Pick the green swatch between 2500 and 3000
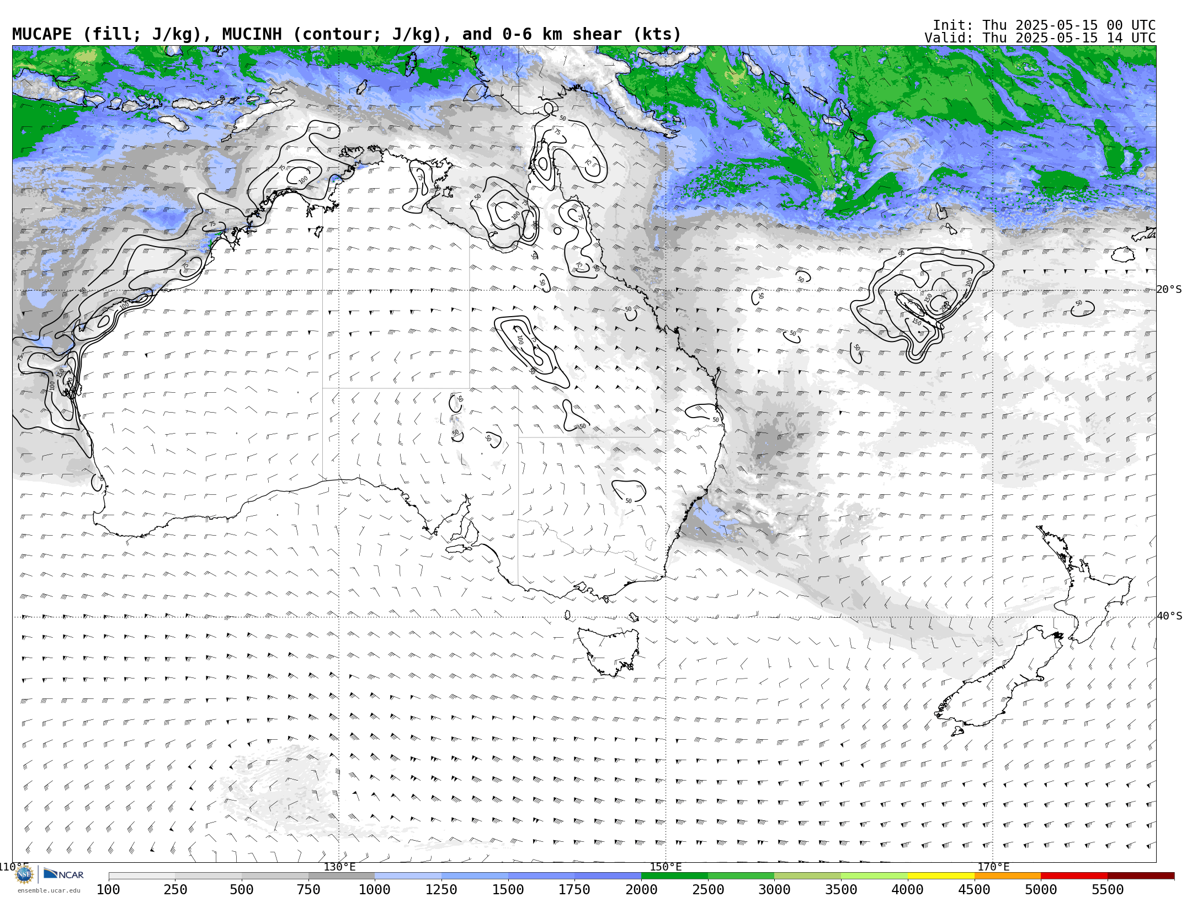The width and height of the screenshot is (1192, 897). [741, 876]
